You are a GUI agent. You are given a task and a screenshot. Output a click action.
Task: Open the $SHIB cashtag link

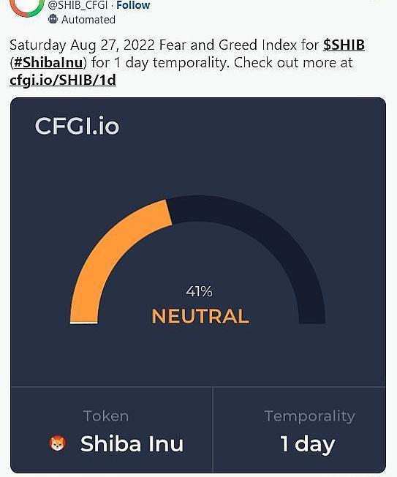[x=344, y=45]
